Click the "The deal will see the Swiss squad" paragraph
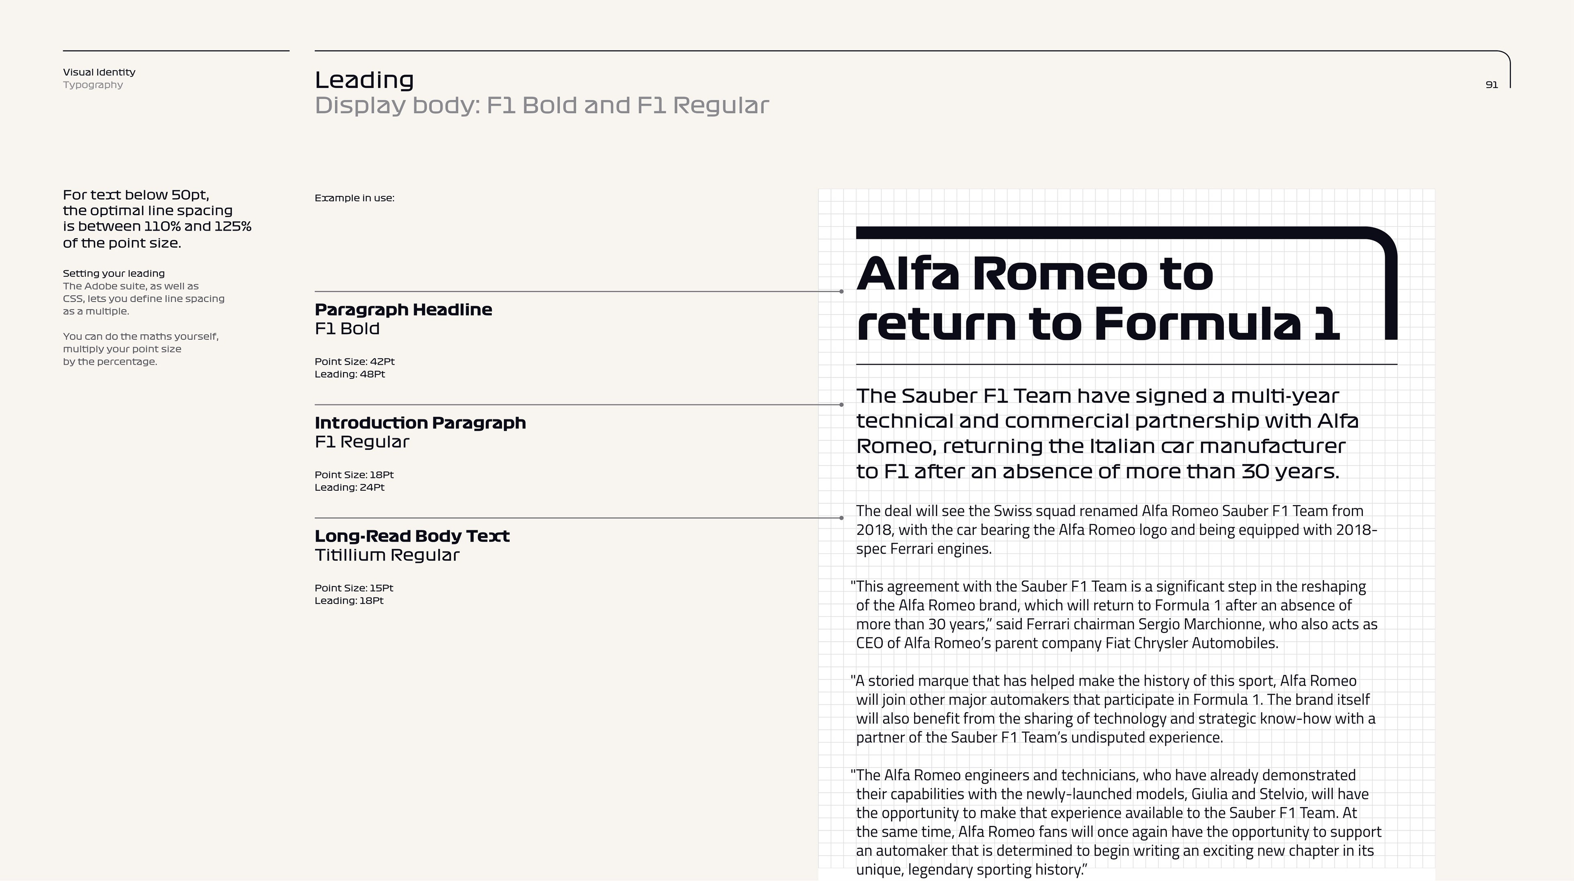 point(1116,529)
